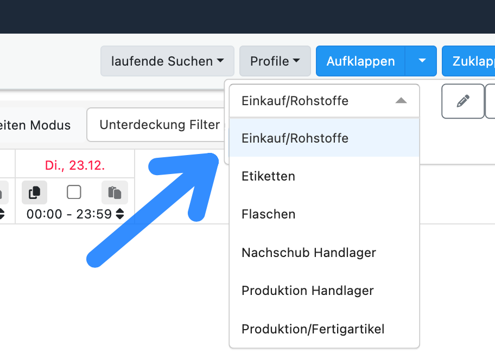Click the pencil edit icon button

[463, 101]
